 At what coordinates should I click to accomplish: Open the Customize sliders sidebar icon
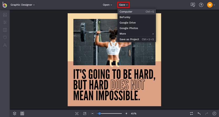pyautogui.click(x=5, y=22)
